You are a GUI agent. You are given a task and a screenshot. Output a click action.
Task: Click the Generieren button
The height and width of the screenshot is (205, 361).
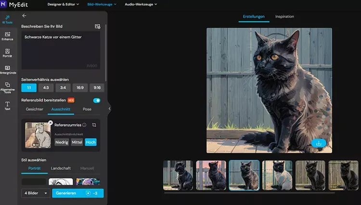pyautogui.click(x=78, y=193)
